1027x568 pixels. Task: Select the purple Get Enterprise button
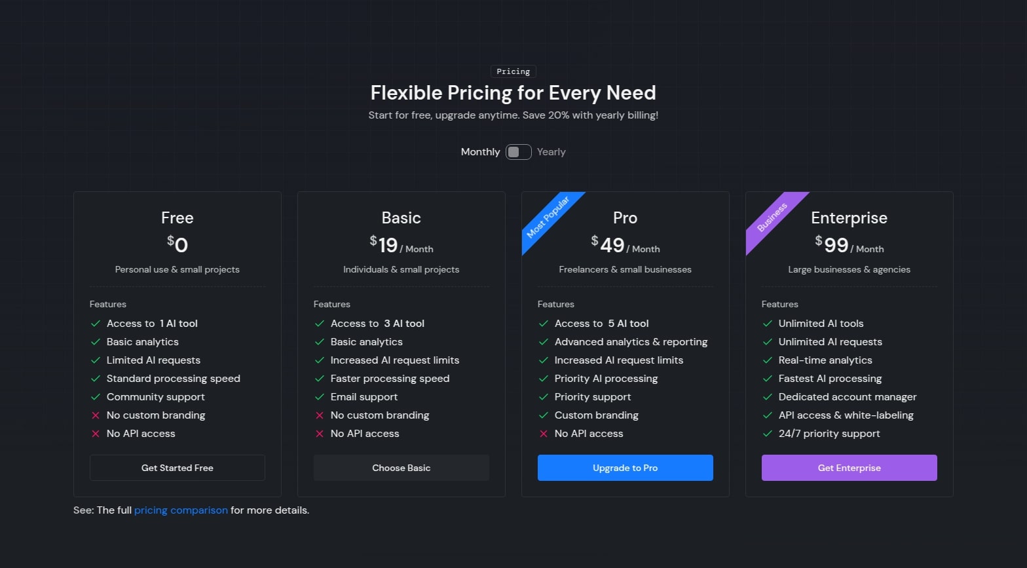[849, 468]
